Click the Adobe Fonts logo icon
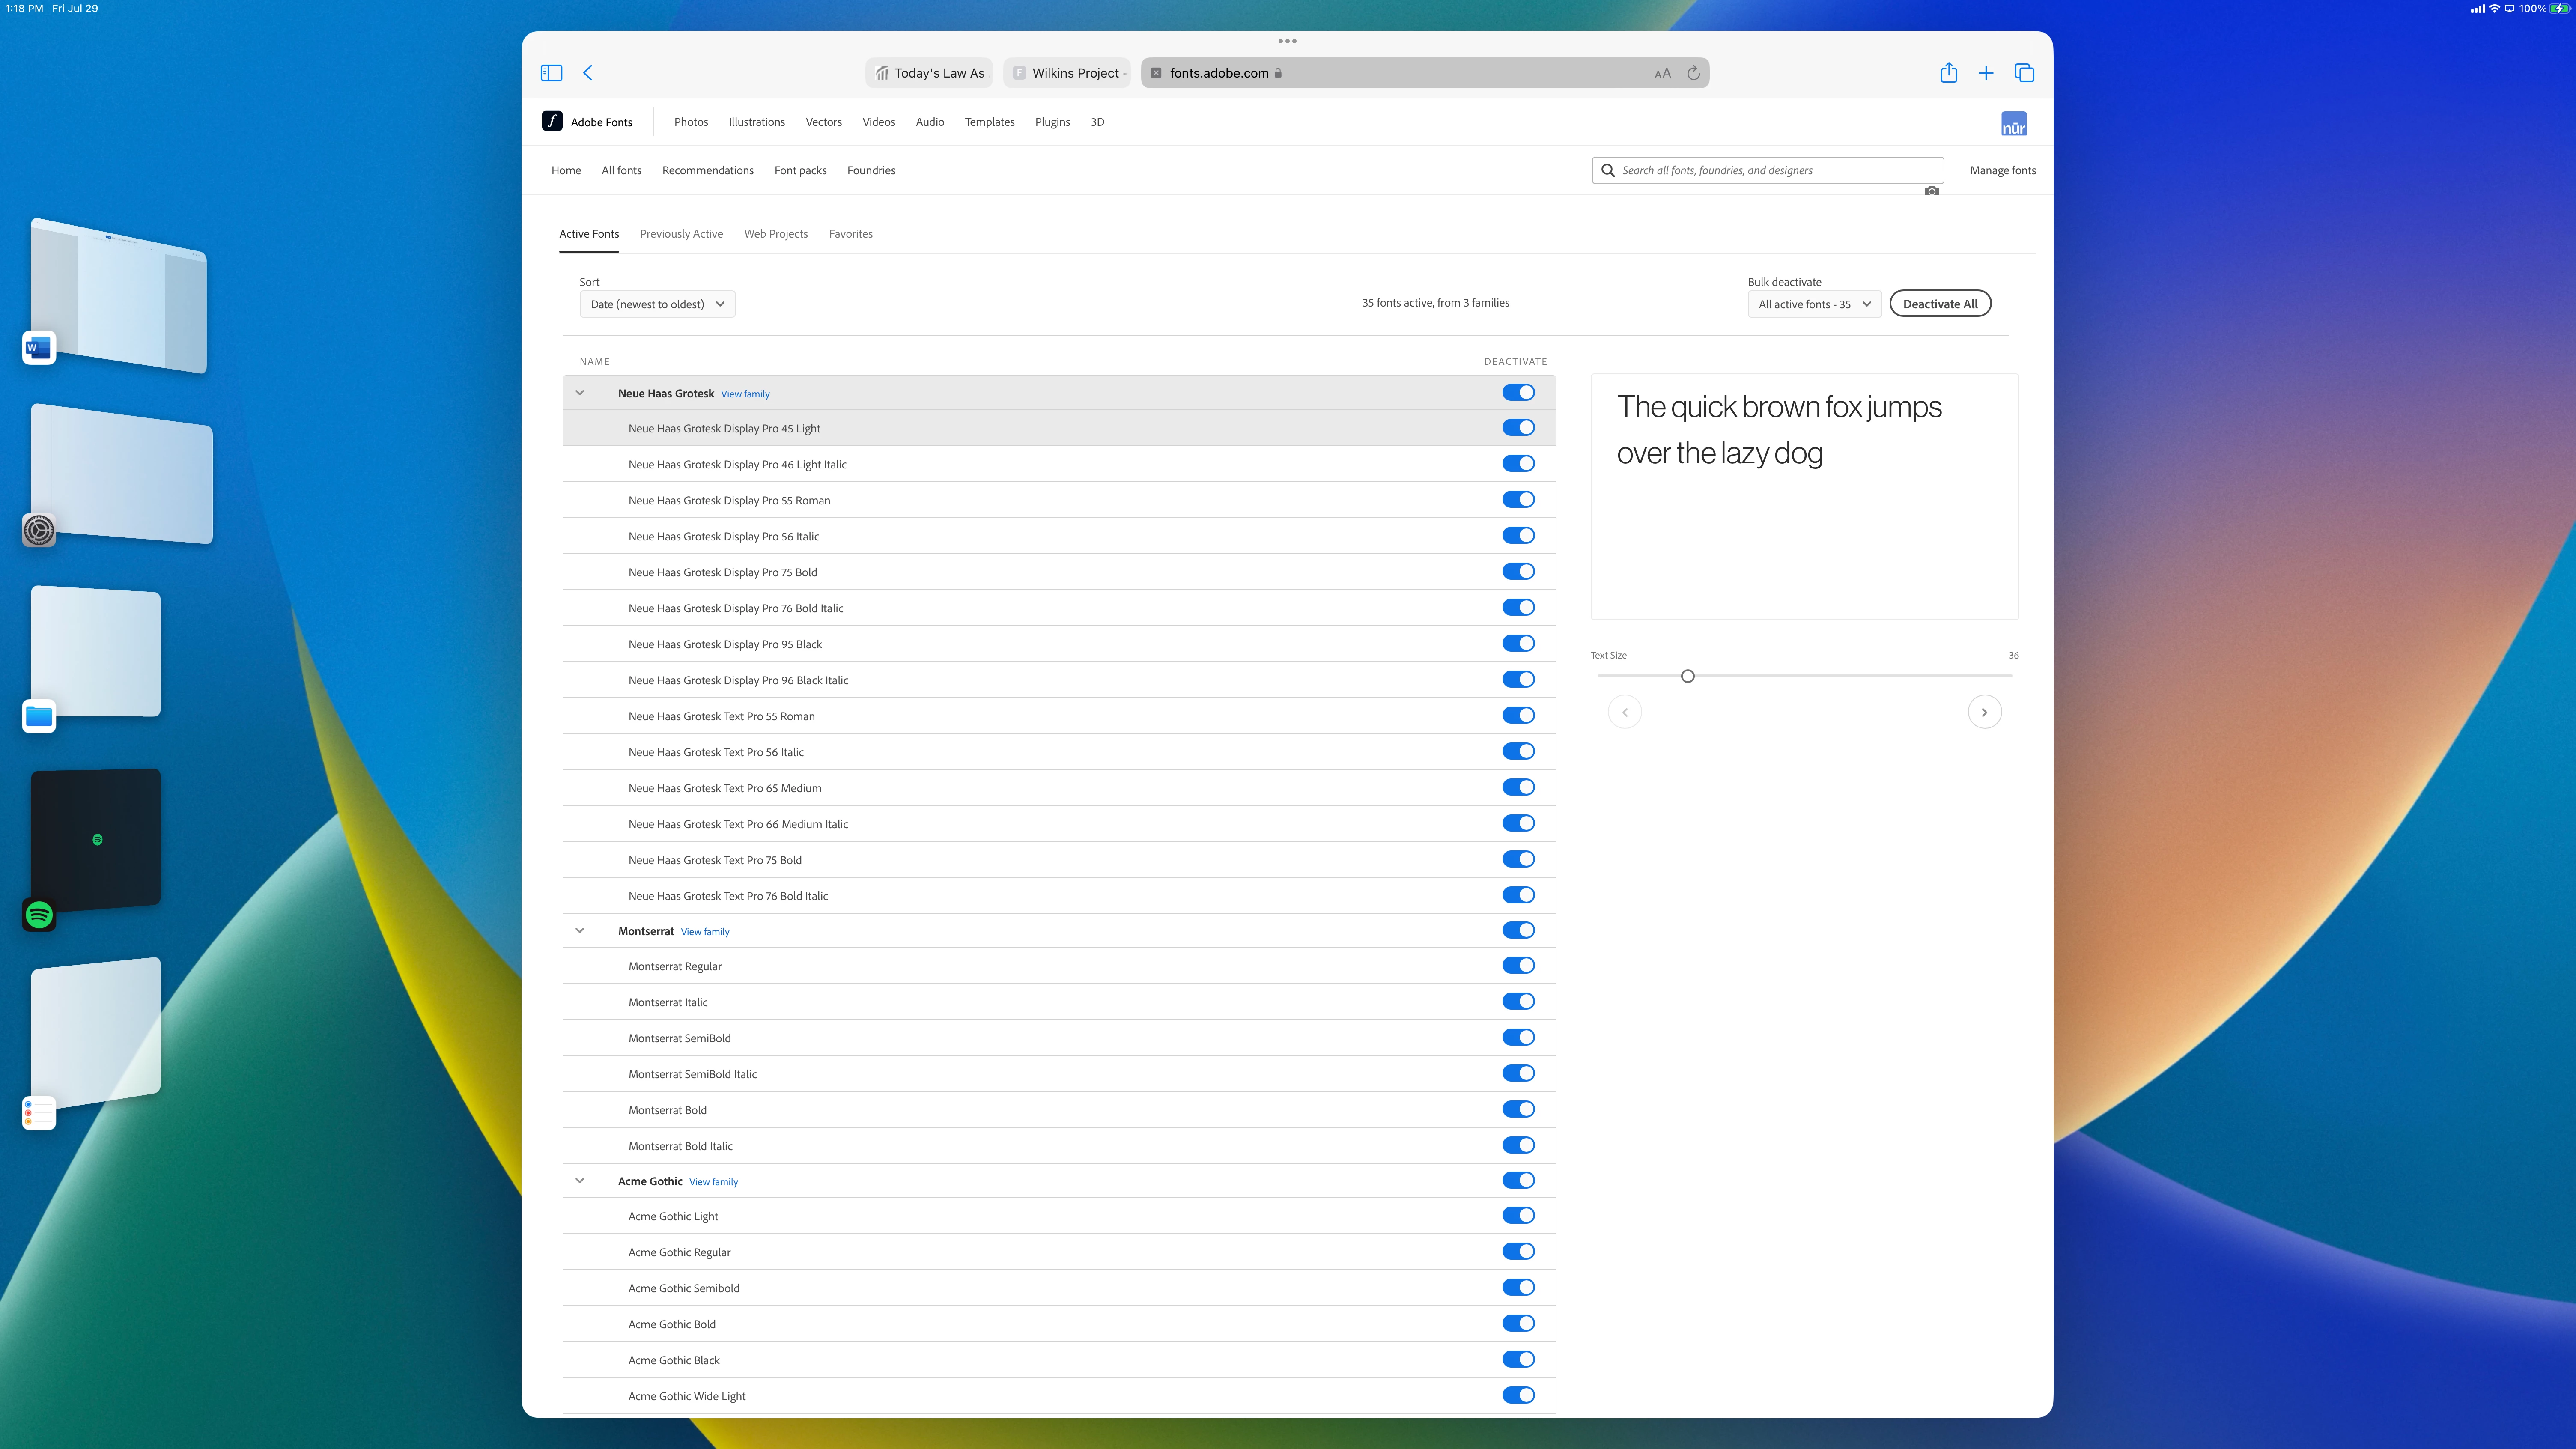Viewport: 2576px width, 1449px height. [x=552, y=121]
